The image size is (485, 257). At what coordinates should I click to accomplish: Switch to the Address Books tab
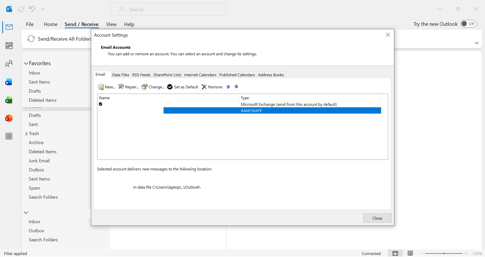pos(271,75)
